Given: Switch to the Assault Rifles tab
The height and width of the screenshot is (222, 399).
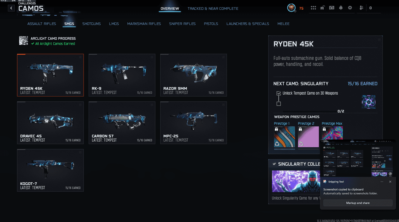Looking at the screenshot, I should [x=41, y=24].
